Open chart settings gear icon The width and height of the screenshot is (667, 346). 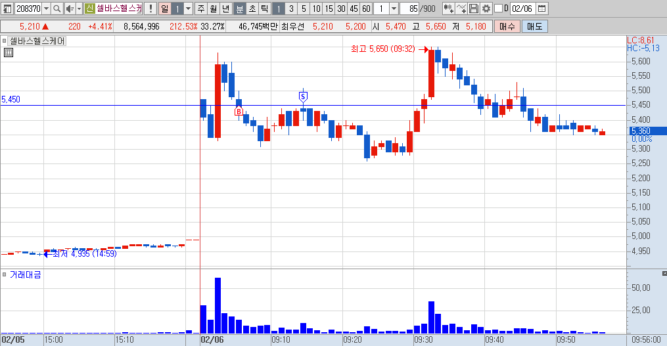coord(486,9)
